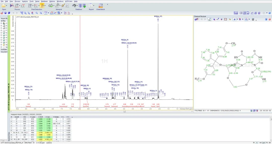Click the Save disk icon
The height and width of the screenshot is (144, 272).
point(5,13)
